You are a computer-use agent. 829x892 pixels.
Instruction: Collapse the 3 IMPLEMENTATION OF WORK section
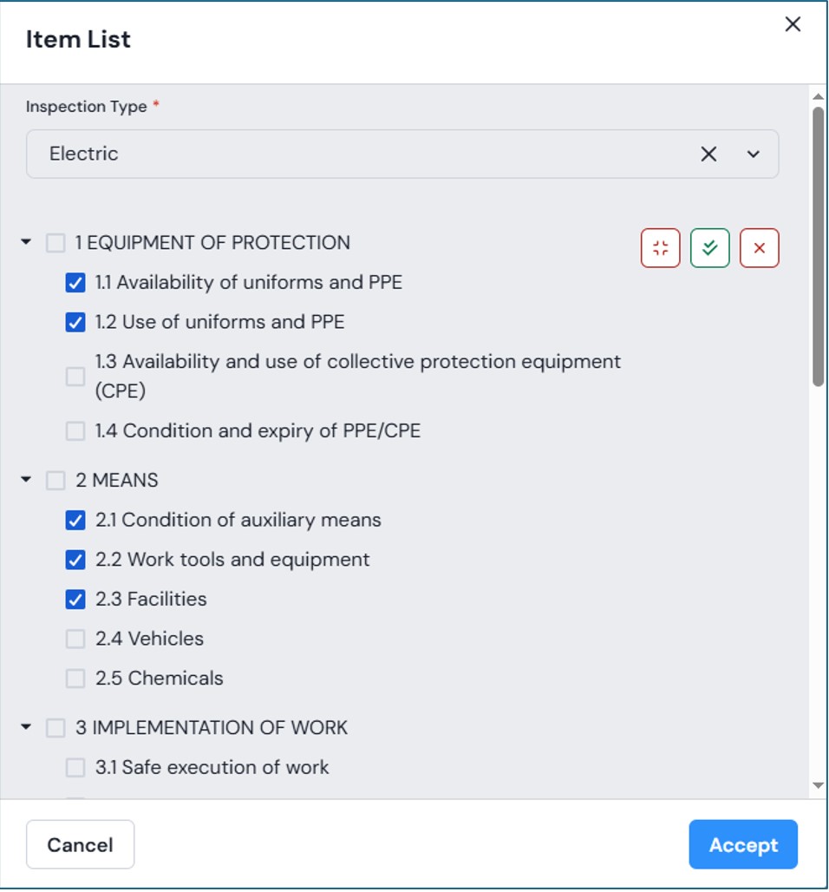pos(26,727)
